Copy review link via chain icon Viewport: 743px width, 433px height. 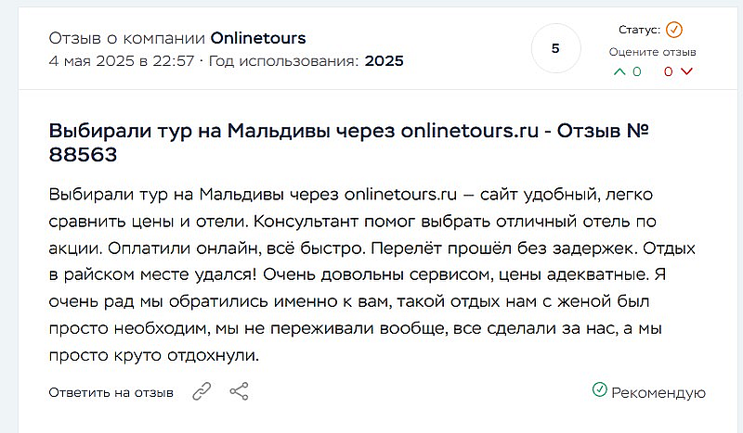(x=202, y=392)
